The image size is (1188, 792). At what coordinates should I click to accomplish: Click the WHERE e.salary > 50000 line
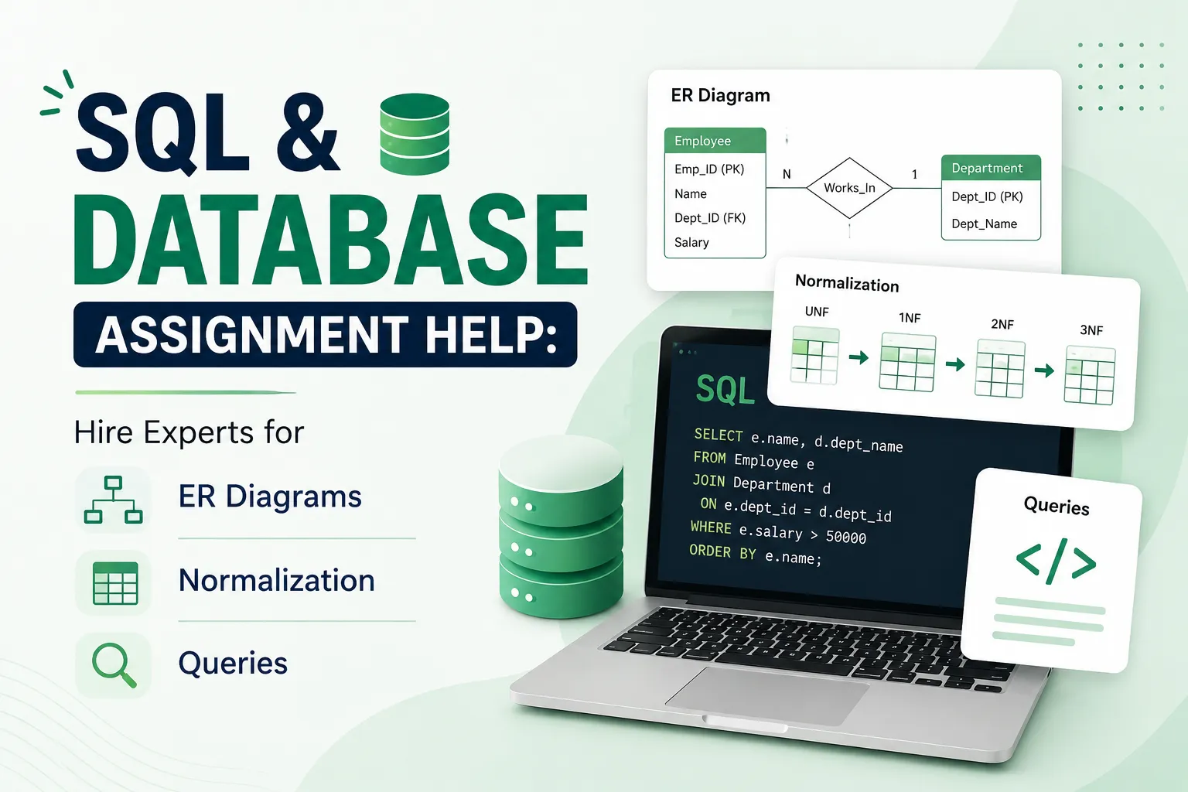[778, 532]
